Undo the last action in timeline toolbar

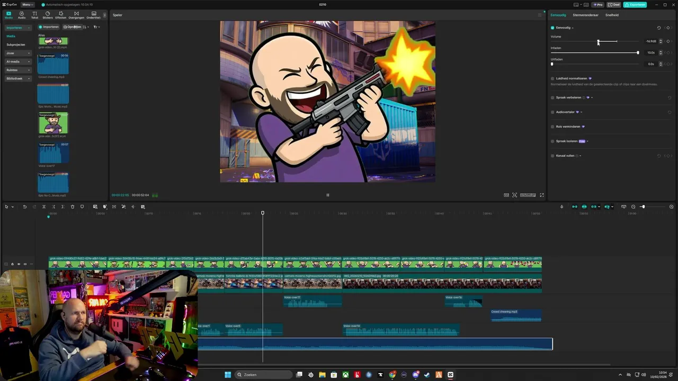[24, 206]
